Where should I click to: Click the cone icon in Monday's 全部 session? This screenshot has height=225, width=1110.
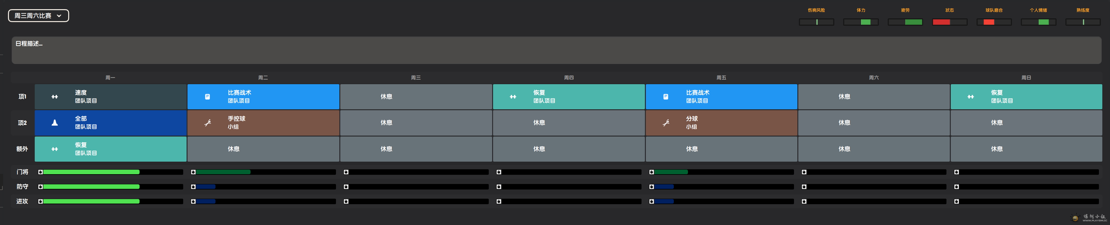coord(55,123)
